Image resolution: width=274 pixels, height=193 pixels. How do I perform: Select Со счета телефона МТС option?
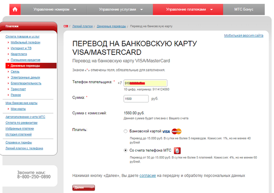[126, 150]
